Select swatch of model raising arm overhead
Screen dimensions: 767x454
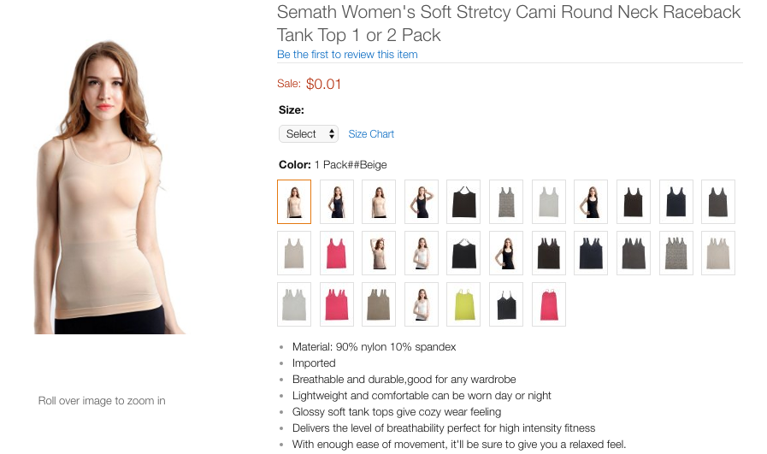pyautogui.click(x=379, y=252)
